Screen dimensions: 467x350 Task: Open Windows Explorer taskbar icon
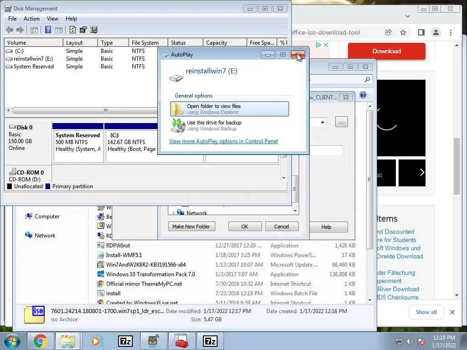point(67,341)
